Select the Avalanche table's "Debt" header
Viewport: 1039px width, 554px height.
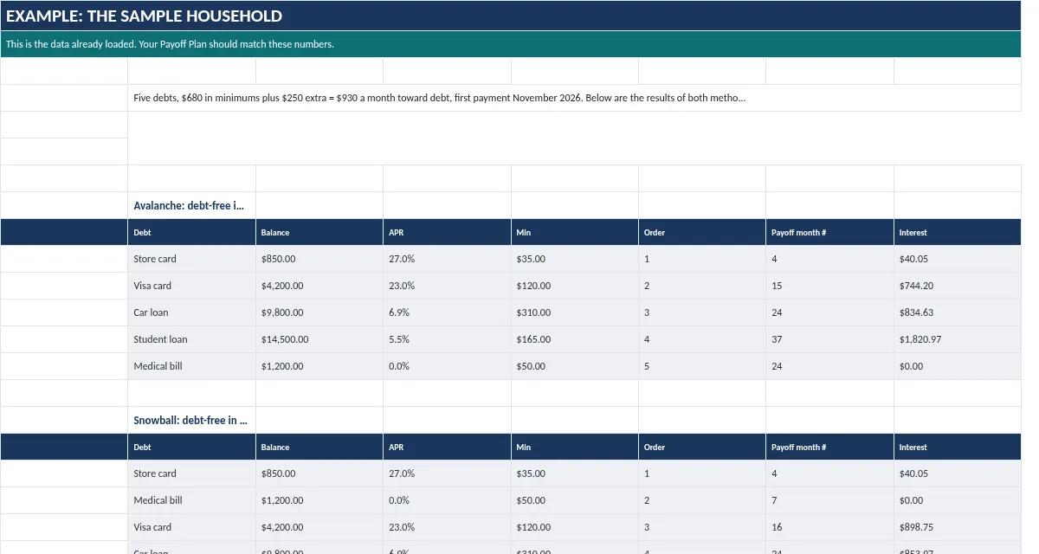pos(191,232)
